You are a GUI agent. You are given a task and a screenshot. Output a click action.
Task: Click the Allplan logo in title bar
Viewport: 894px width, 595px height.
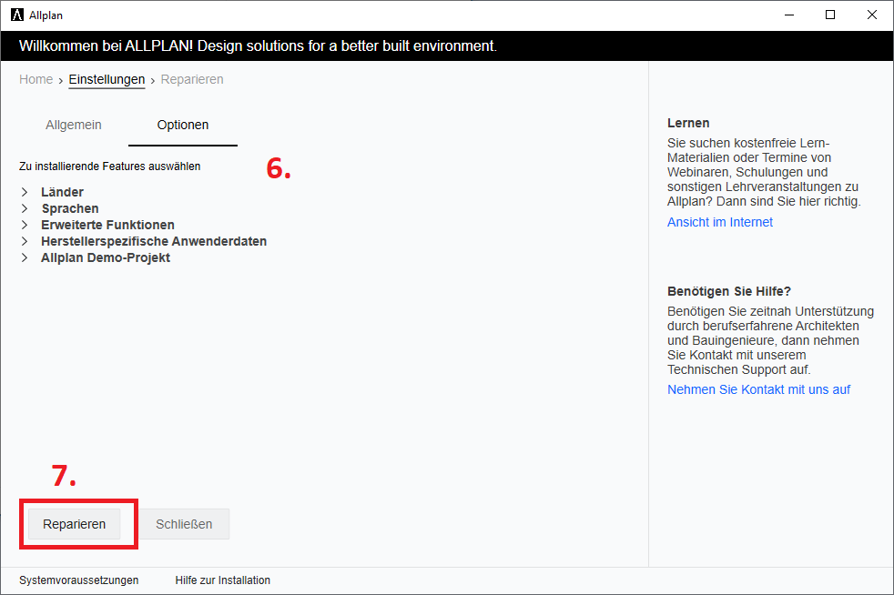pyautogui.click(x=17, y=15)
